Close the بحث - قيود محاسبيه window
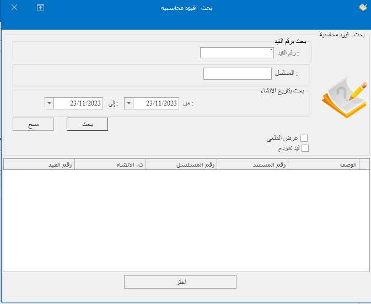 [x=14, y=7]
